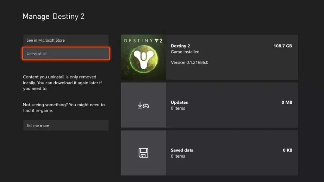The width and height of the screenshot is (324, 182).
Task: Click the Saved data floppy disk icon
Action: pyautogui.click(x=143, y=153)
